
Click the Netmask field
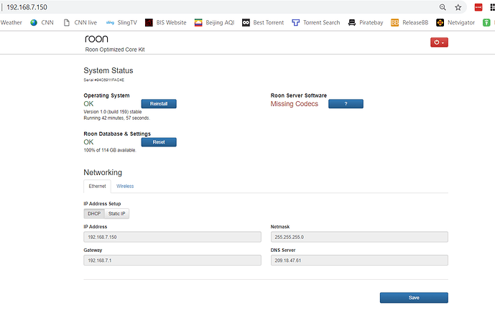359,237
